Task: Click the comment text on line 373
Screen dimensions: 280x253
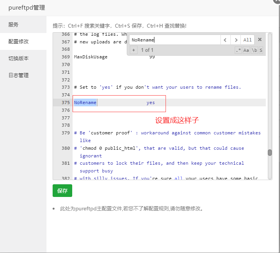Action: 157,87
